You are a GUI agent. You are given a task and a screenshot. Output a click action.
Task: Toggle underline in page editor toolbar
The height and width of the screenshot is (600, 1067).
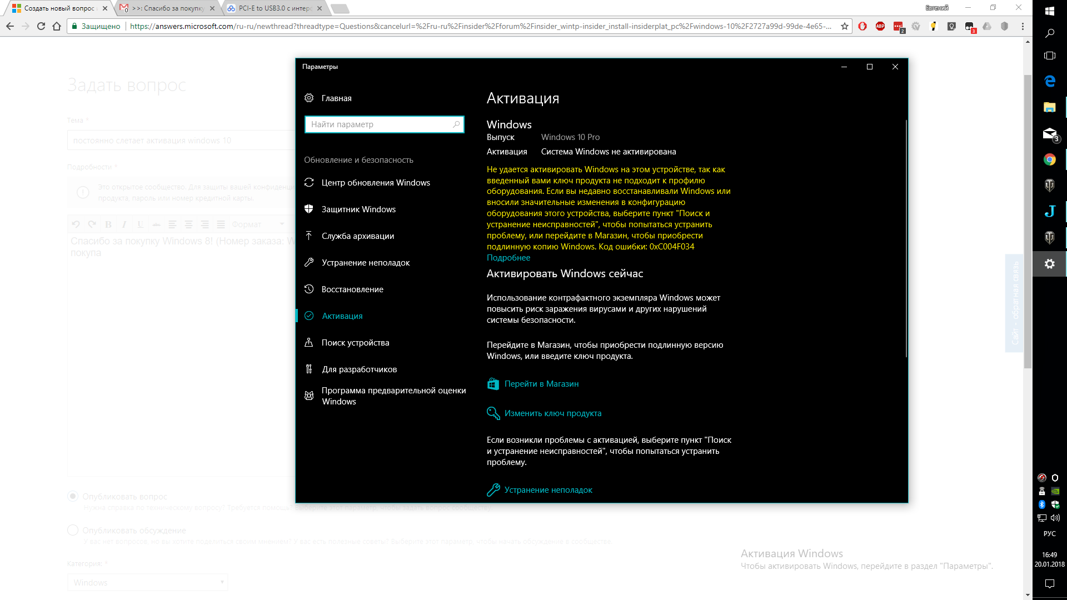(x=141, y=224)
